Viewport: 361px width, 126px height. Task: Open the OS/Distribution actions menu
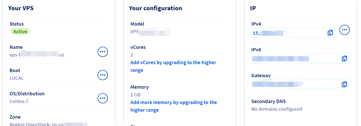coord(103,98)
